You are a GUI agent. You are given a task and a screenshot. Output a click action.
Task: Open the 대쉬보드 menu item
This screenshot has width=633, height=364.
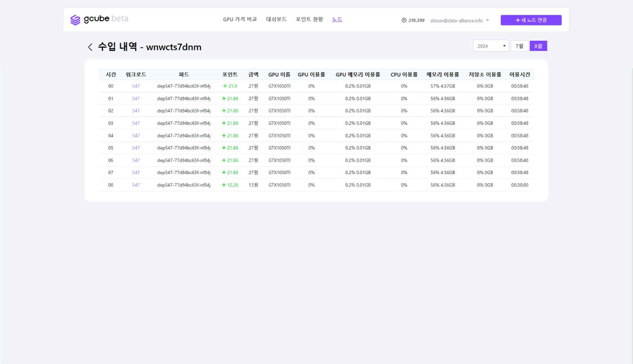[x=276, y=19]
